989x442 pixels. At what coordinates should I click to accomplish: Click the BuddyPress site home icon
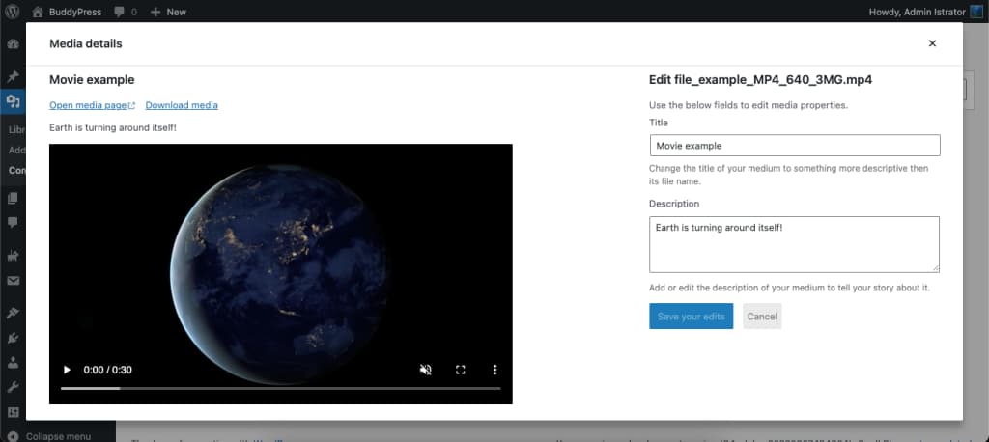38,12
